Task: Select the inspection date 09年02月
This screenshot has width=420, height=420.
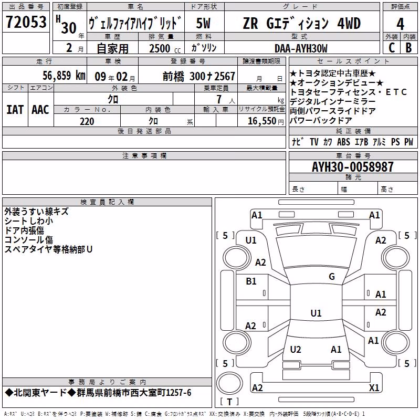Action: click(115, 77)
